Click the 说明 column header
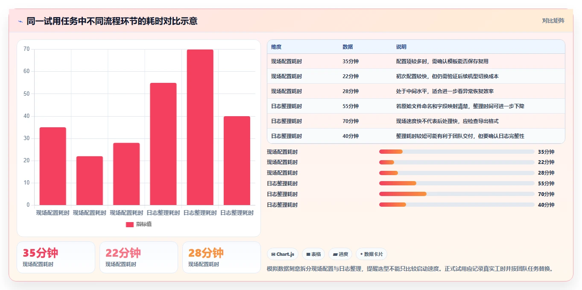582x290 pixels. [401, 47]
